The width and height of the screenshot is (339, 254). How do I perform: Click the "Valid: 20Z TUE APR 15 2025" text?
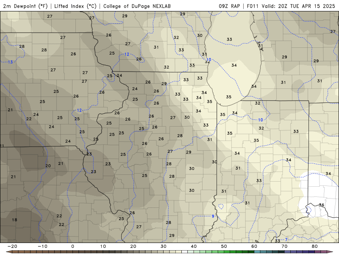pyautogui.click(x=298, y=6)
